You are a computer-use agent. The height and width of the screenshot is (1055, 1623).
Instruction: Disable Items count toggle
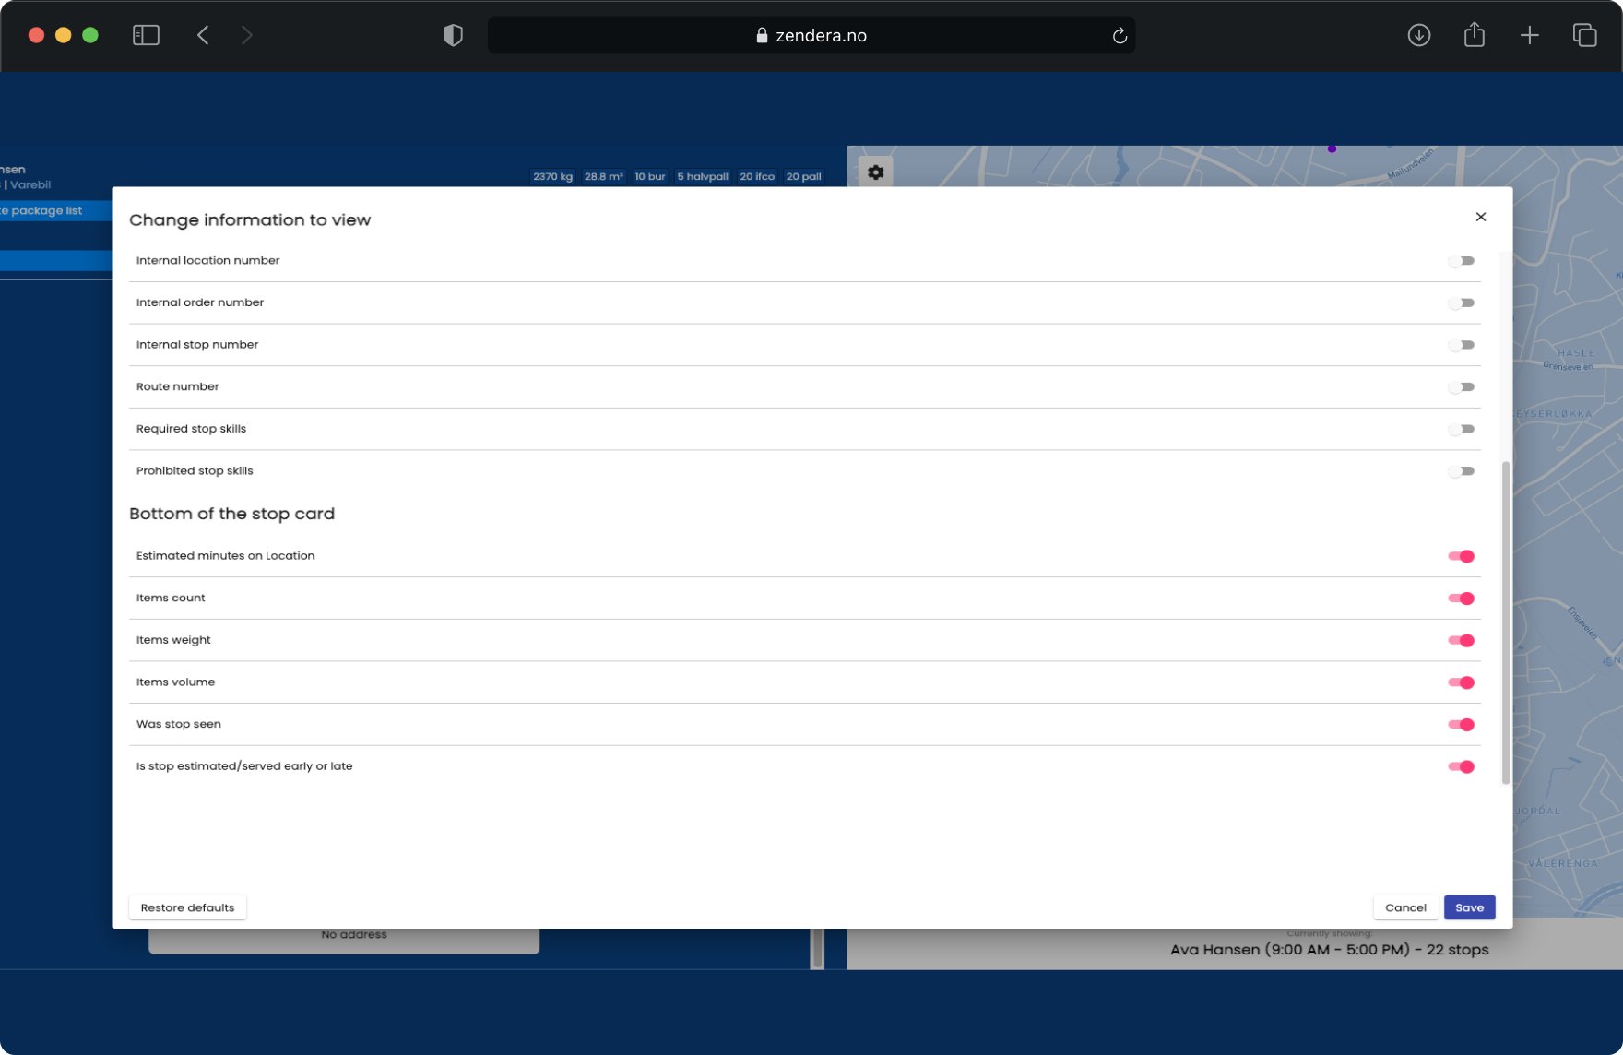(1461, 599)
